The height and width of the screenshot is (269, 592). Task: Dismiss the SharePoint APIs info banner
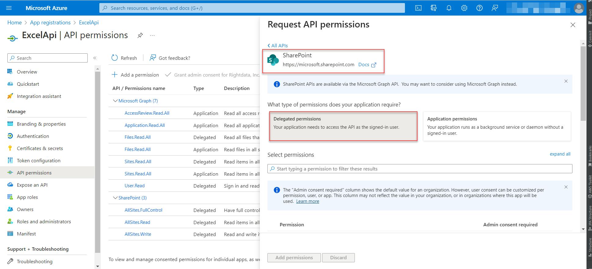coord(566,81)
